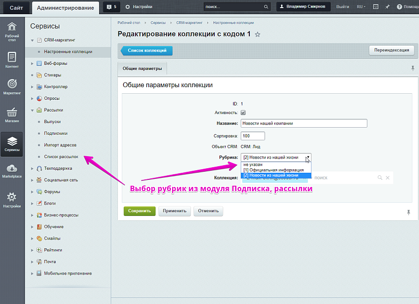Click the notifications counter icon
This screenshot has height=304, width=419.
[112, 7]
